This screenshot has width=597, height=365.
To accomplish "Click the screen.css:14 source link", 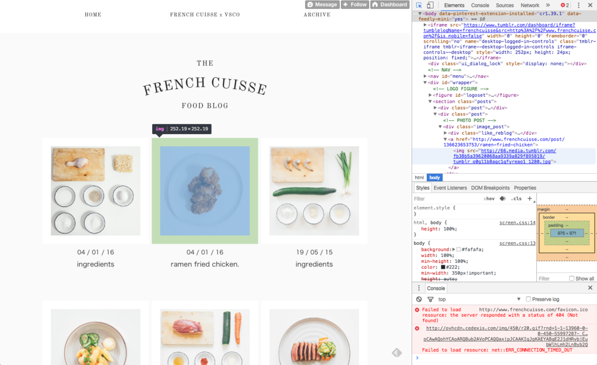I will pyautogui.click(x=518, y=223).
